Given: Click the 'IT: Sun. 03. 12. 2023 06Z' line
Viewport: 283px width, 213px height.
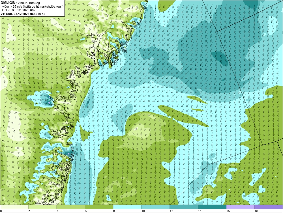Looking at the screenshot, I should [x=18, y=10].
